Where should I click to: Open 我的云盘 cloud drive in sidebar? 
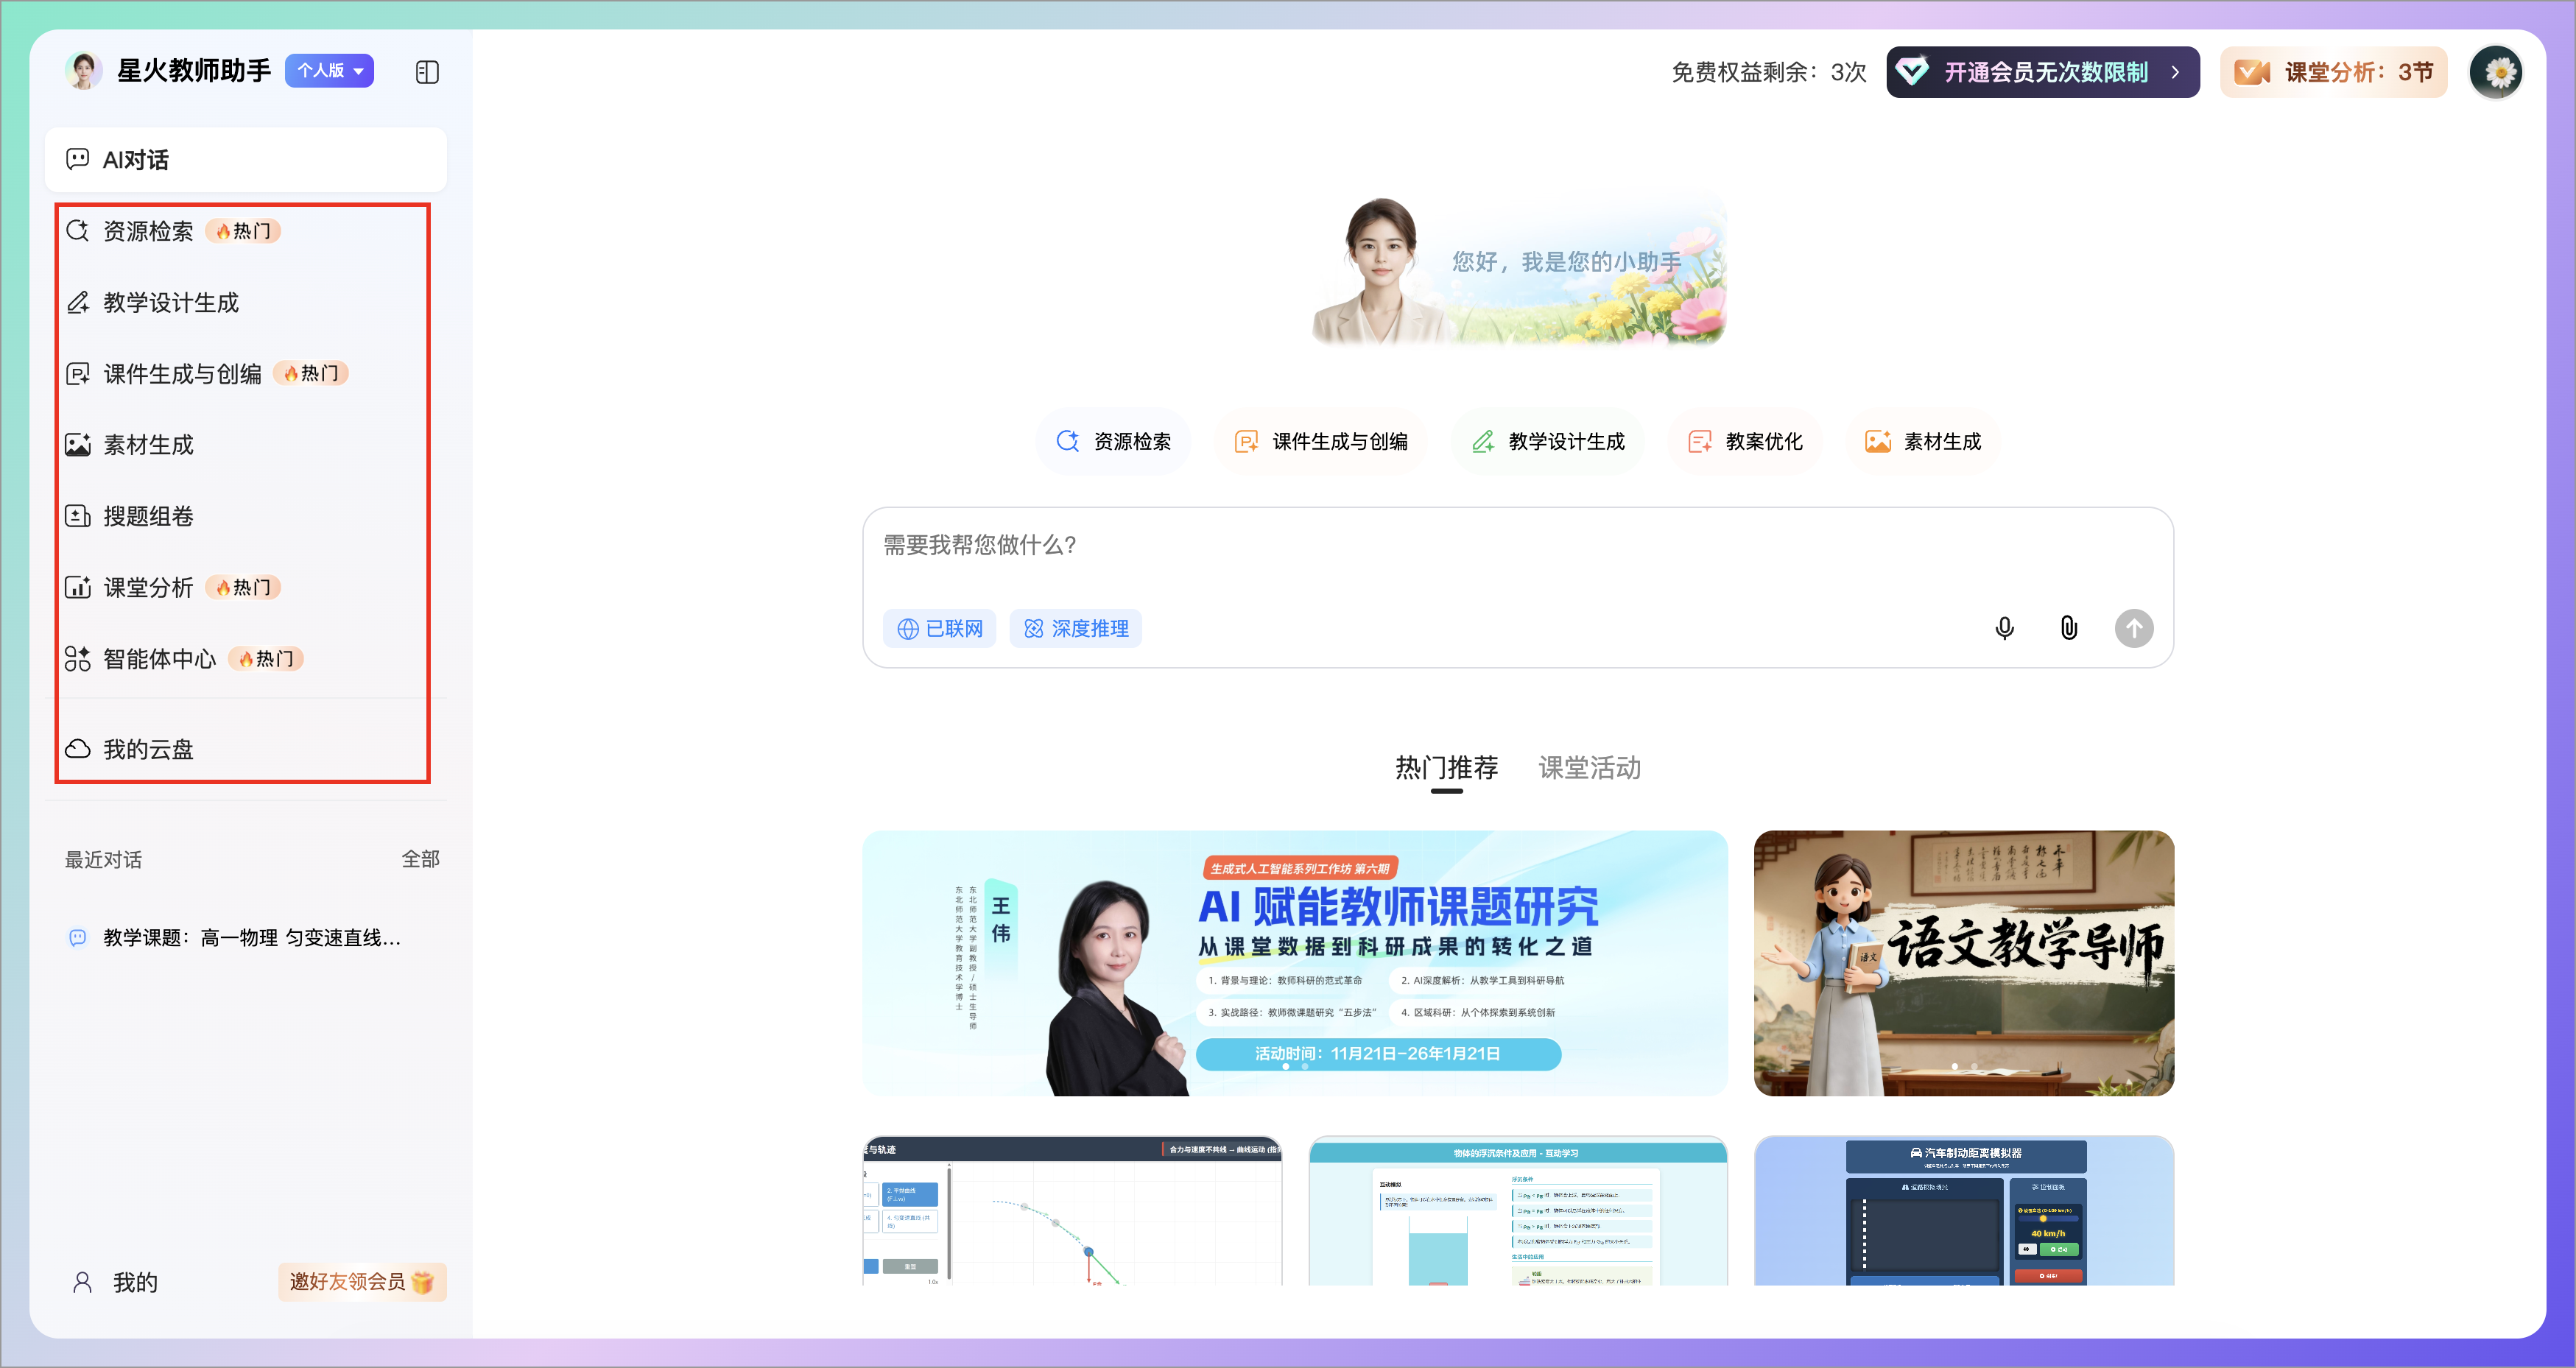click(148, 749)
